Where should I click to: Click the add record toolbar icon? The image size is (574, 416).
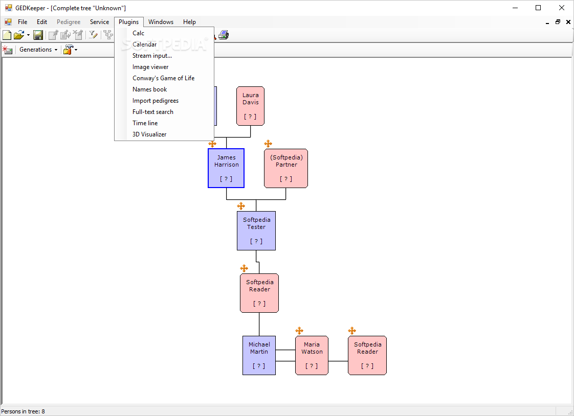coord(53,35)
